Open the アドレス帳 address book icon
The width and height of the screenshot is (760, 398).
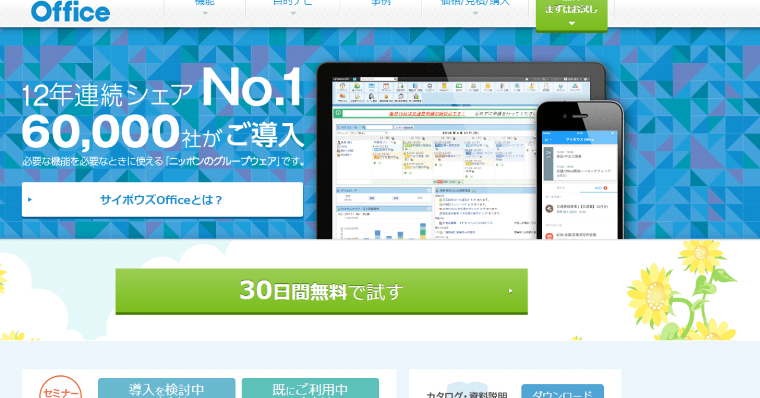pos(487,87)
